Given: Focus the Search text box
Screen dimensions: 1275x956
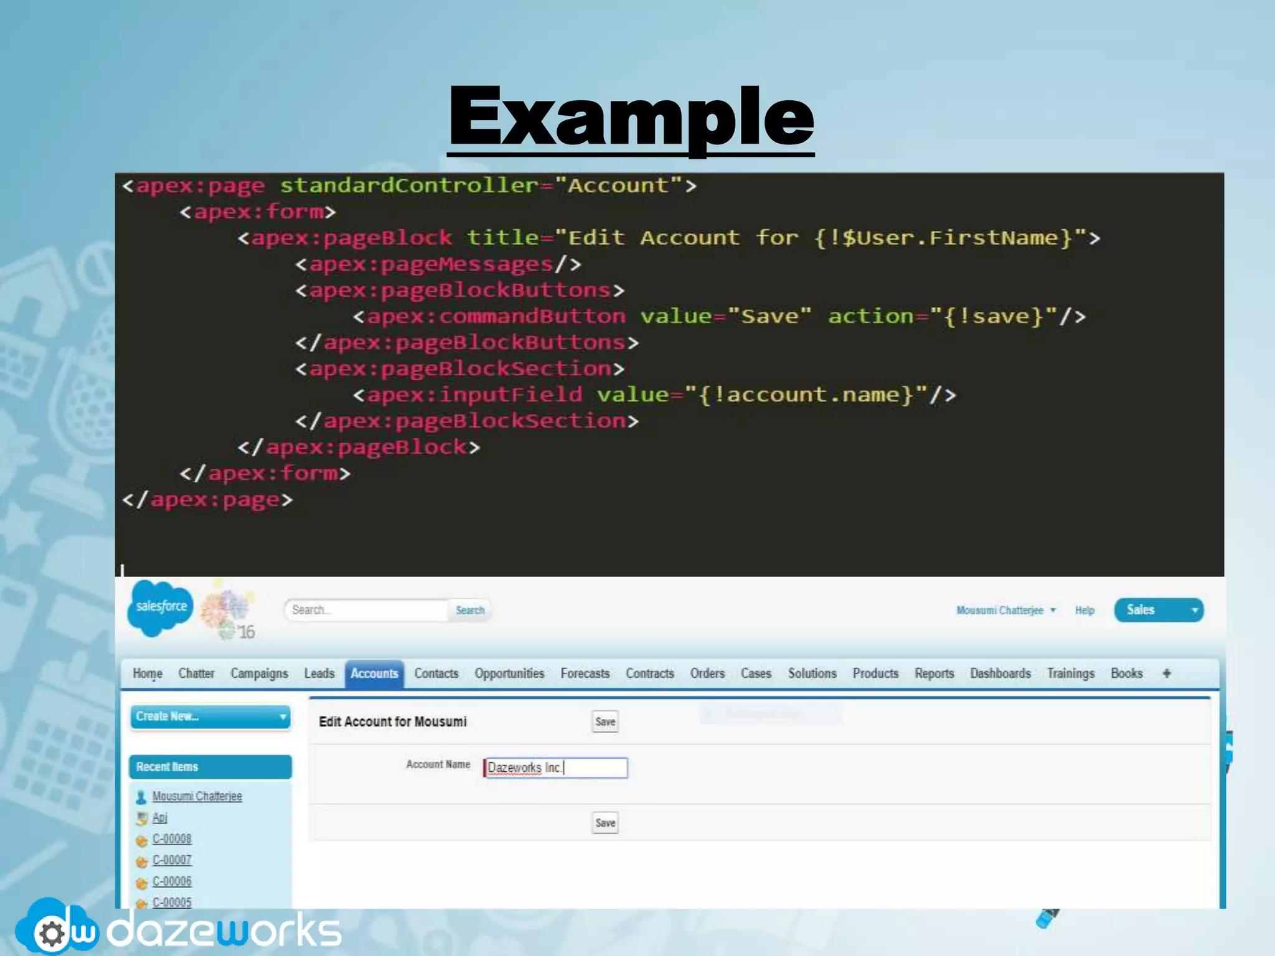Looking at the screenshot, I should (366, 610).
